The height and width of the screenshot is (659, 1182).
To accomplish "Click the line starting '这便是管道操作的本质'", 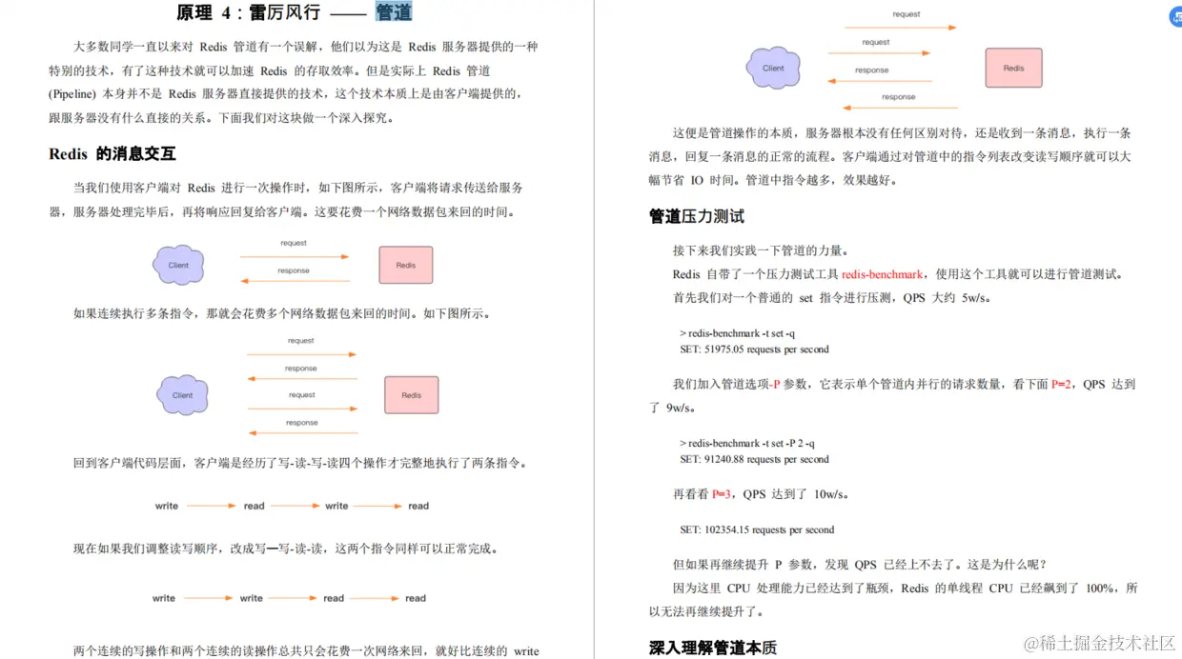I will pyautogui.click(x=902, y=133).
